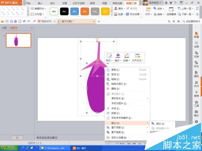Open the ribbon Group dropdown
The height and width of the screenshot is (151, 202).
coord(159,8)
